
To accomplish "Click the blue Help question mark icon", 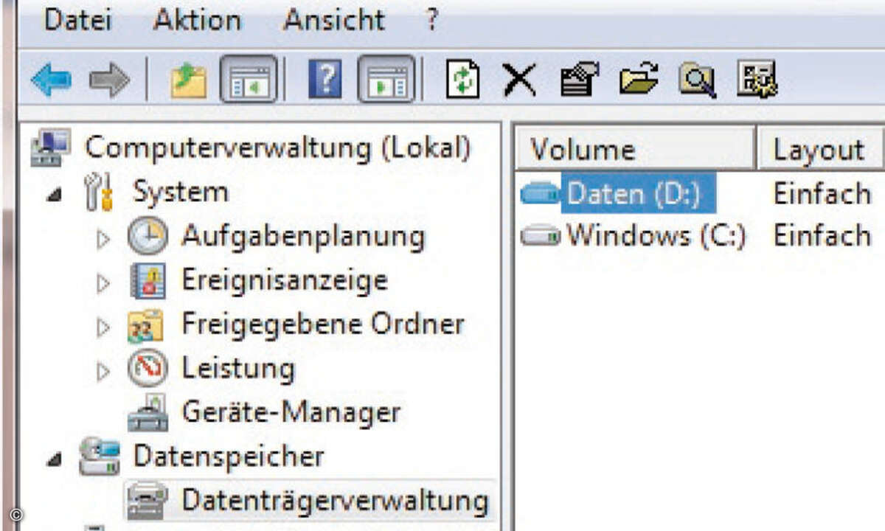I will (324, 78).
